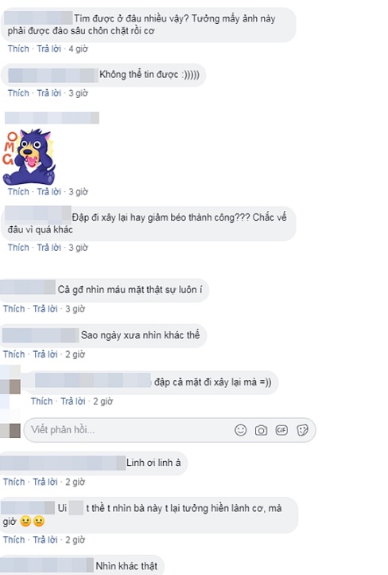The image size is (388, 575).
Task: Click the OMG dog sticker
Action: click(x=29, y=157)
